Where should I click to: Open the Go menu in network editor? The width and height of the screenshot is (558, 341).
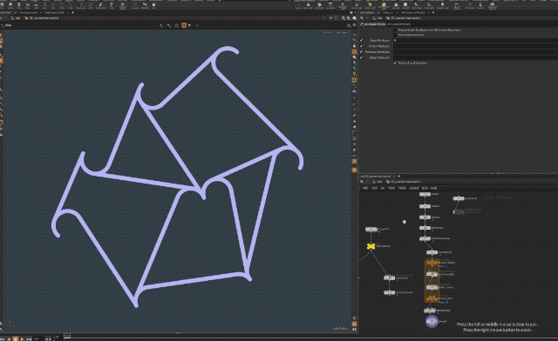[383, 188]
